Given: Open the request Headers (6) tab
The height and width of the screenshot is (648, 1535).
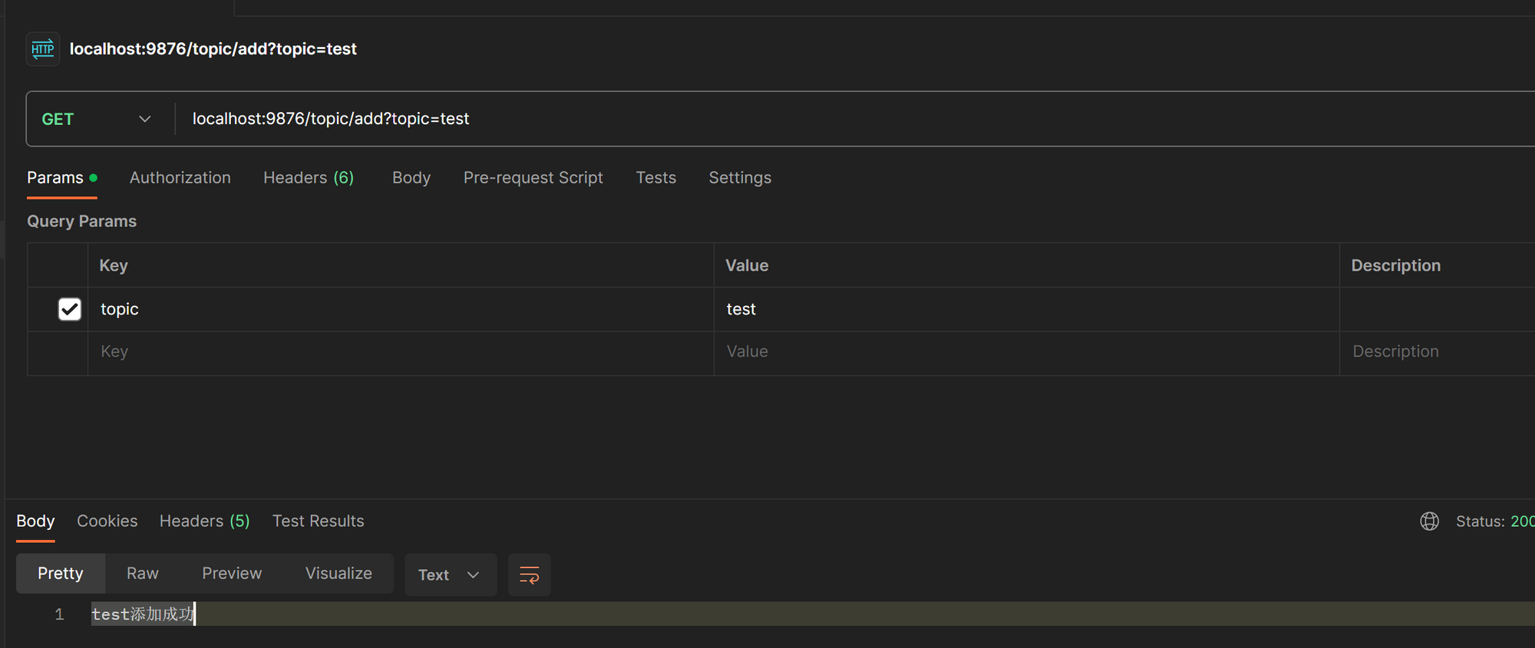Looking at the screenshot, I should (309, 178).
